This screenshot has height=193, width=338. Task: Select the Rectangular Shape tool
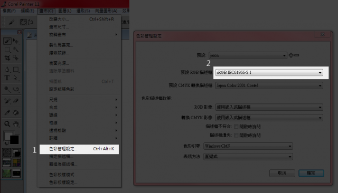(16, 69)
